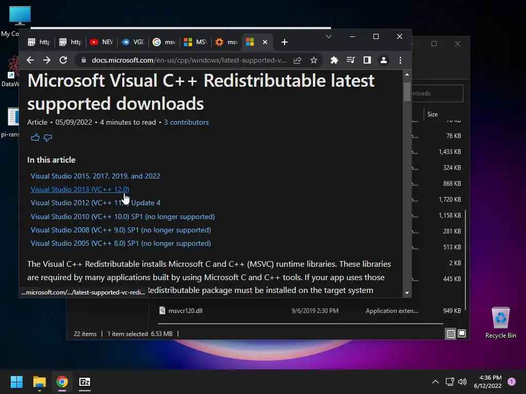
Task: Click the Chrome taskbar icon
Action: (62, 382)
